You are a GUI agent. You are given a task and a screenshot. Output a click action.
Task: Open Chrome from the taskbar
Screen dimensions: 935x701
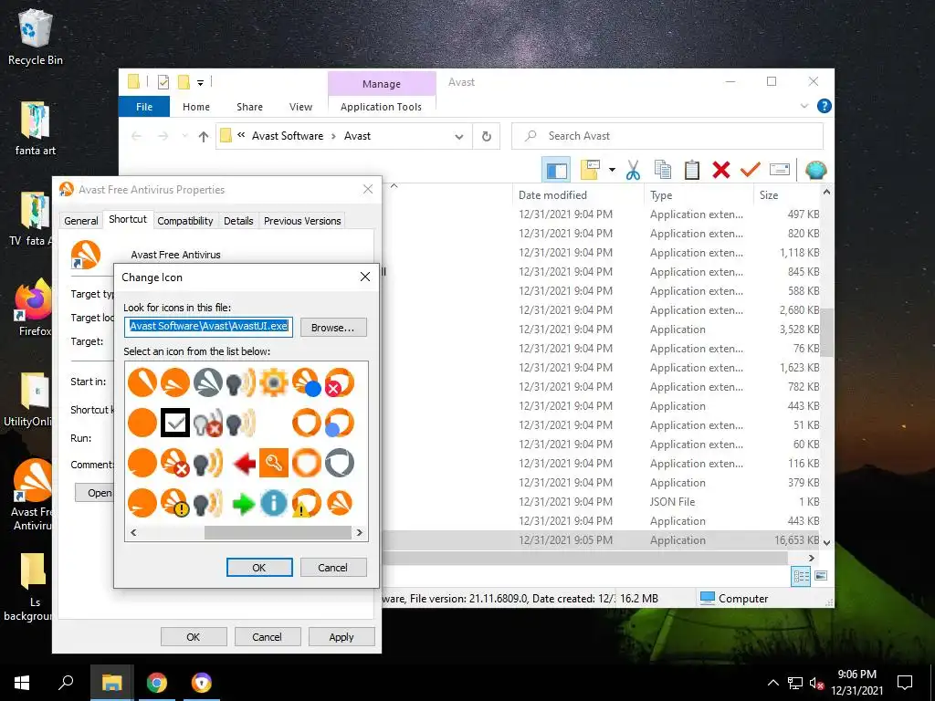coord(157,683)
